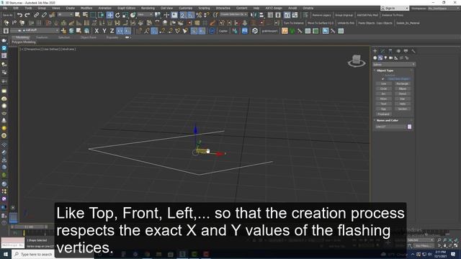Activate the Select and Scale tool
The image size is (461, 259).
(x=125, y=14)
